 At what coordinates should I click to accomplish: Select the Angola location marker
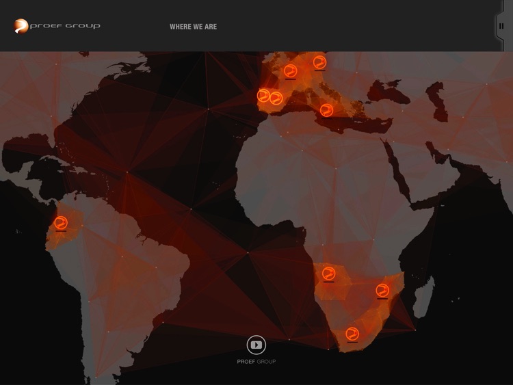tap(328, 274)
